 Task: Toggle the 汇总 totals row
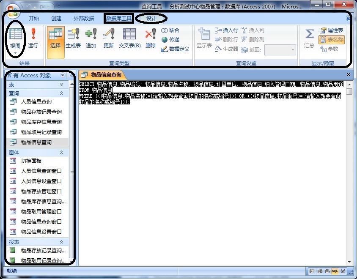[x=309, y=38]
